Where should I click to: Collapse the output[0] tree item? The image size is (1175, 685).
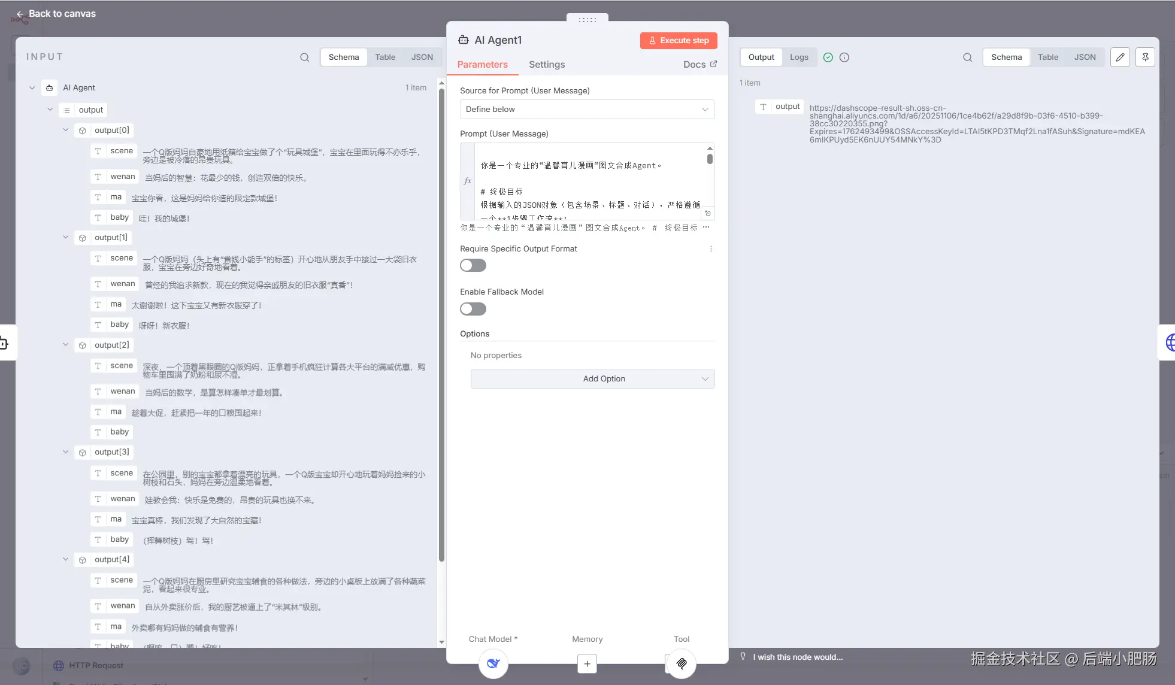(65, 130)
